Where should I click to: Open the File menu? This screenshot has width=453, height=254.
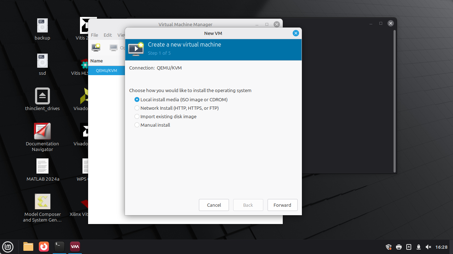[x=94, y=35]
